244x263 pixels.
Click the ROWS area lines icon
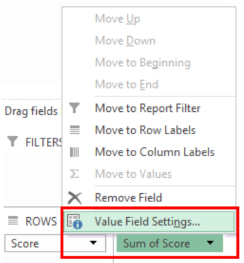(13, 220)
